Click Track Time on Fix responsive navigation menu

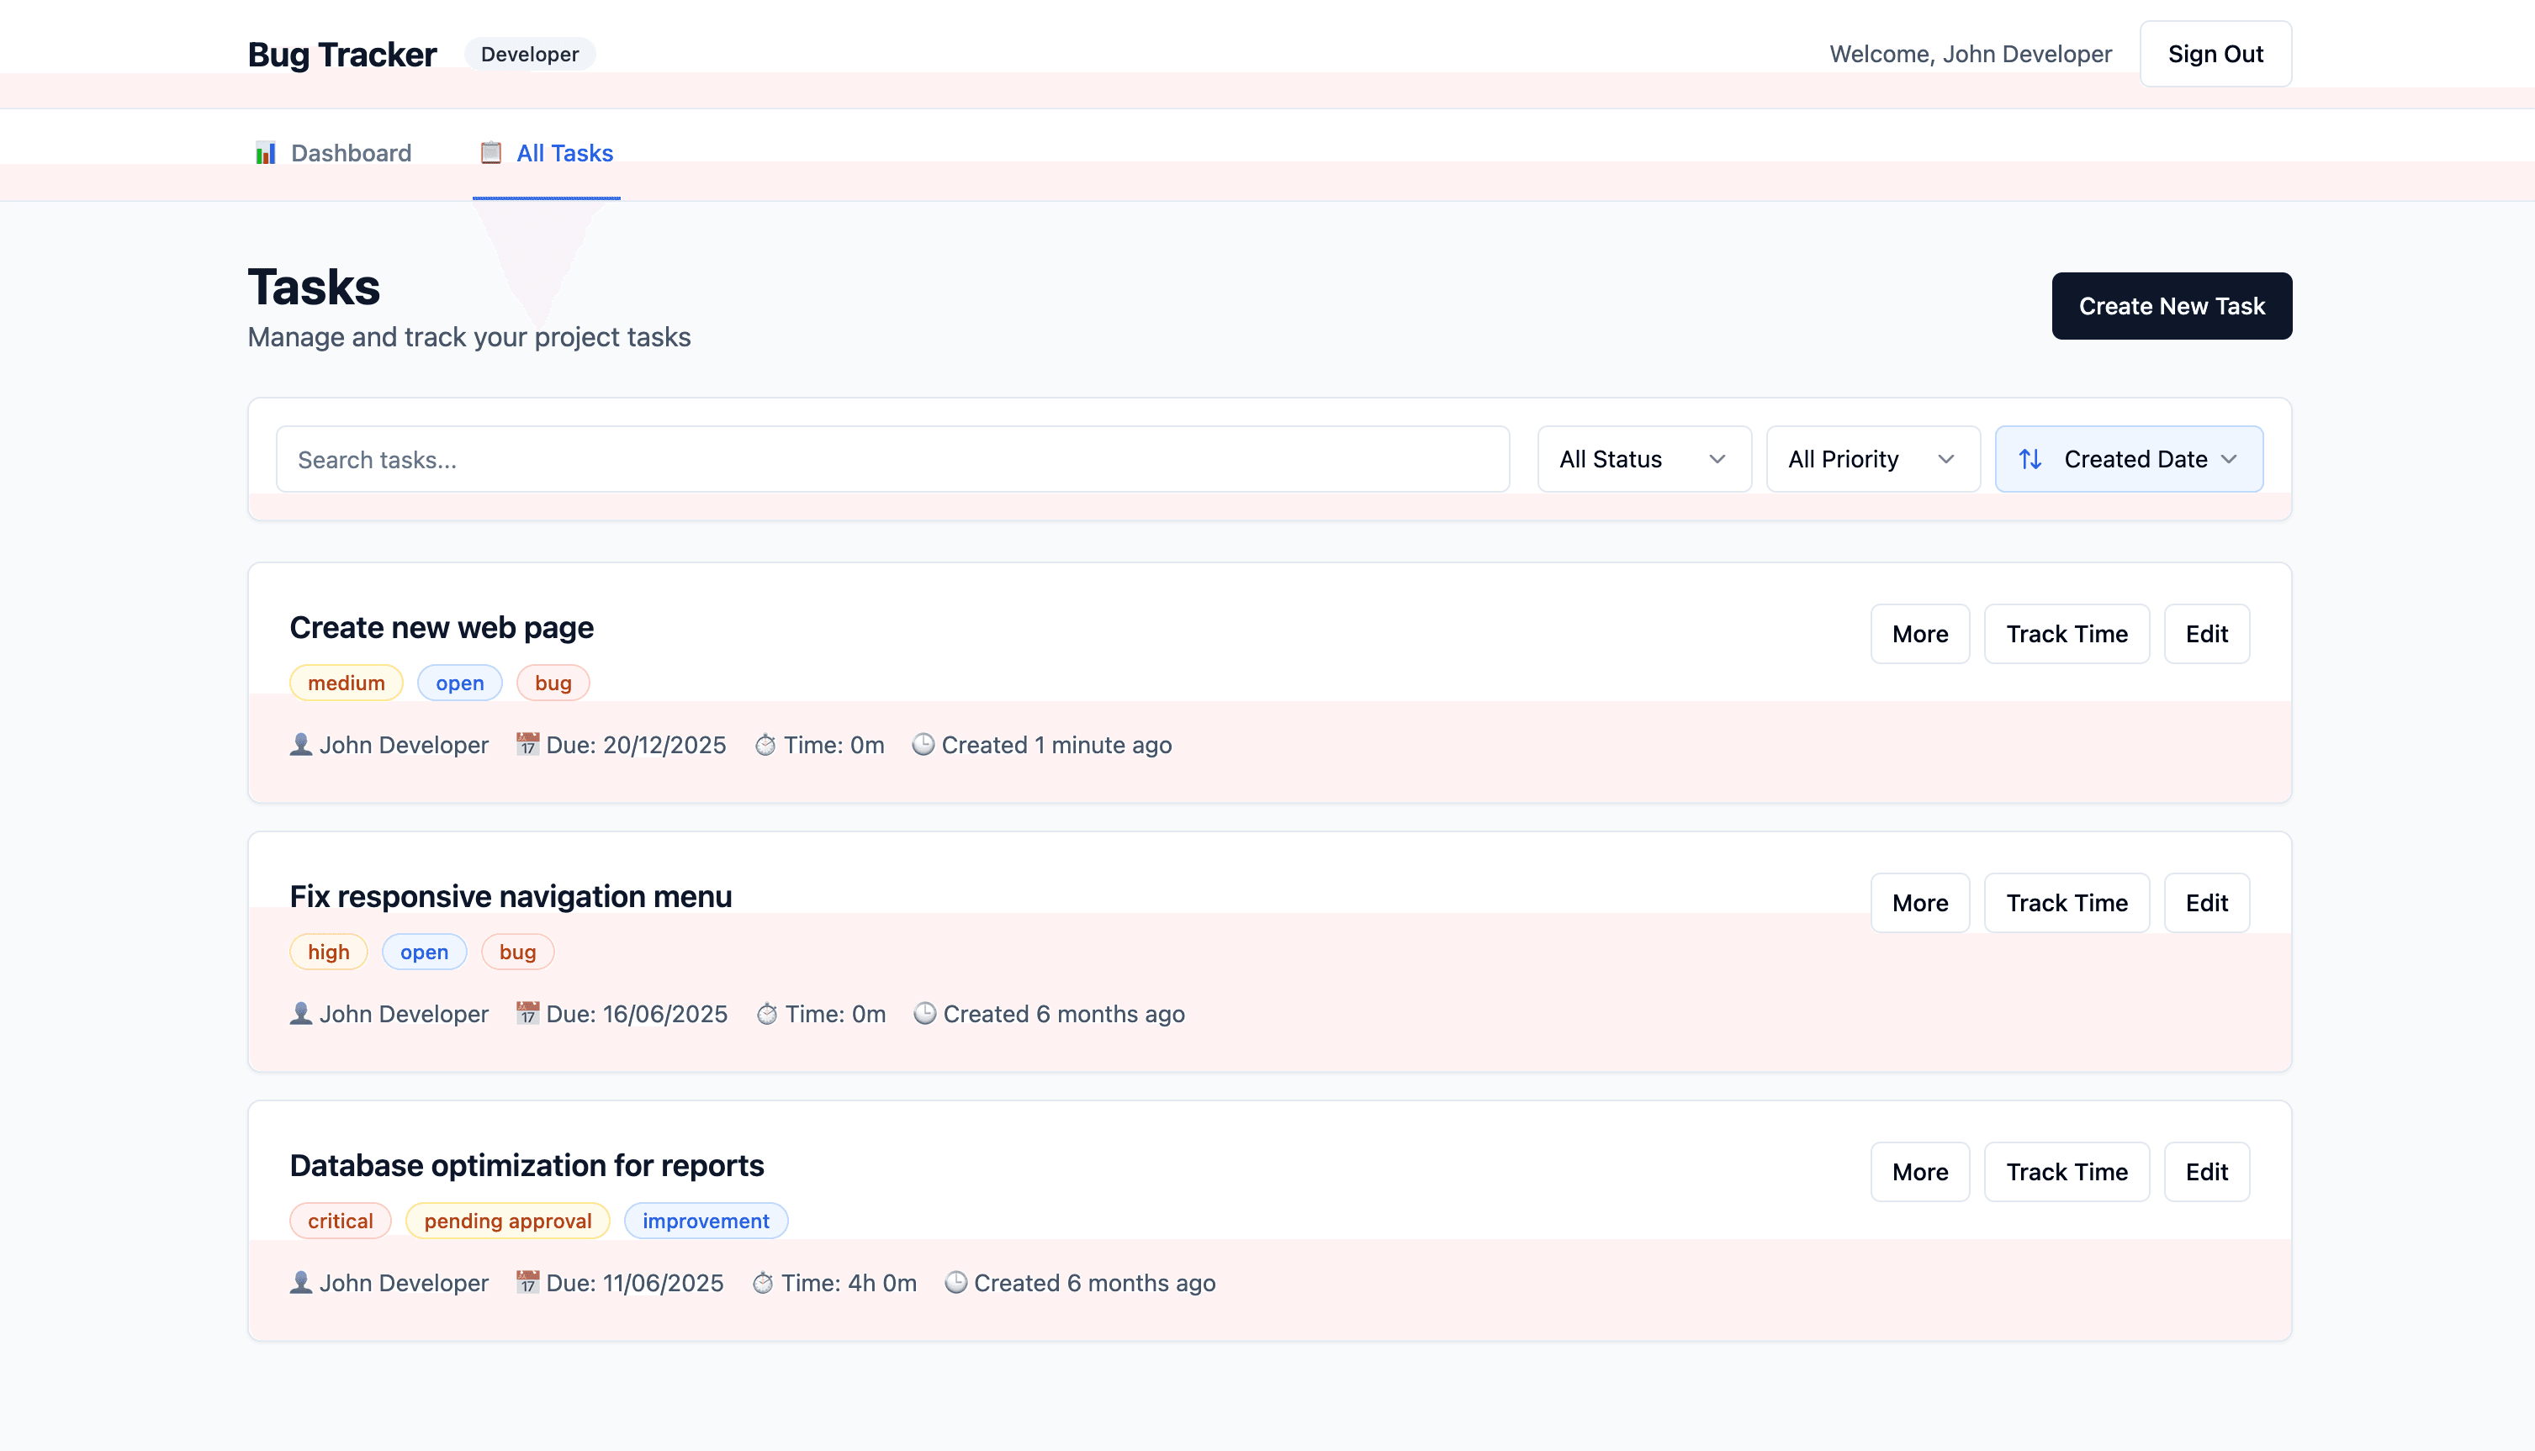tap(2066, 902)
